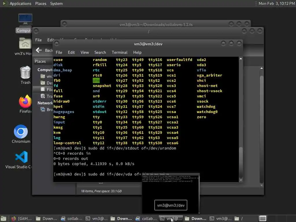Open the Applications menu in the top panel

[x=21, y=3]
